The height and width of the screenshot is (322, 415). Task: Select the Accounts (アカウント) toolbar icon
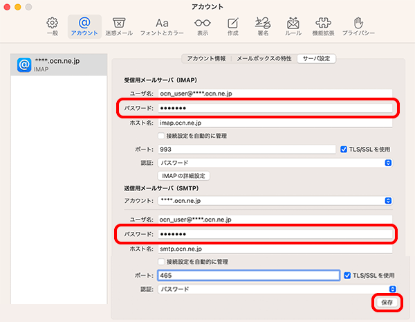click(84, 26)
